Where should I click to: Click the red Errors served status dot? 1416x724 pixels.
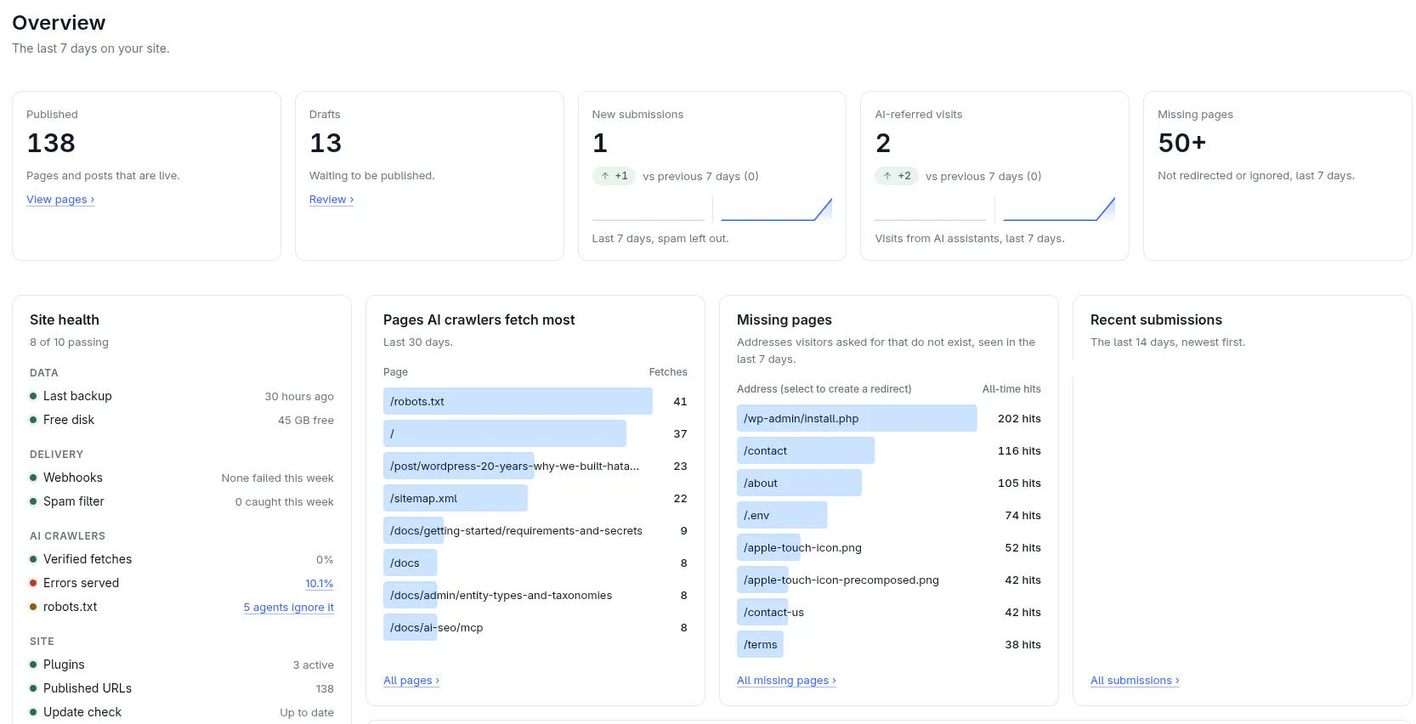(x=33, y=583)
